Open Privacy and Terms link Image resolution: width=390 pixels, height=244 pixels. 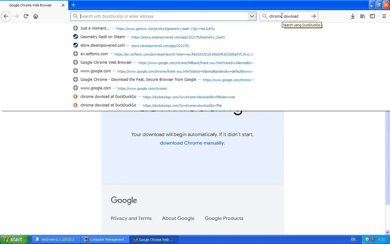coord(131,218)
